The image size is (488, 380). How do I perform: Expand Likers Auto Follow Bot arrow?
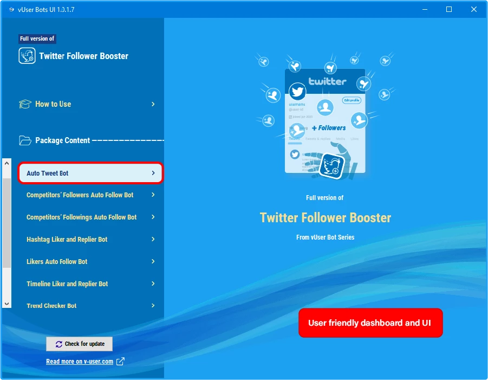(153, 261)
